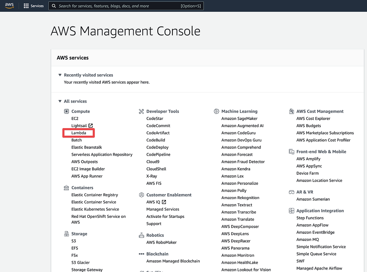This screenshot has width=367, height=272.
Task: Open Amazon Comprehend
Action: click(241, 147)
